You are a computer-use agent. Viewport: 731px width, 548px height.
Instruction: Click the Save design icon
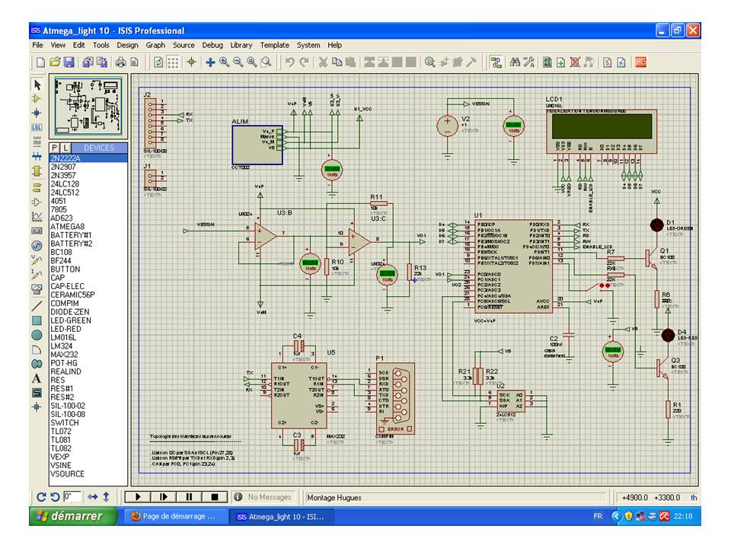(69, 62)
